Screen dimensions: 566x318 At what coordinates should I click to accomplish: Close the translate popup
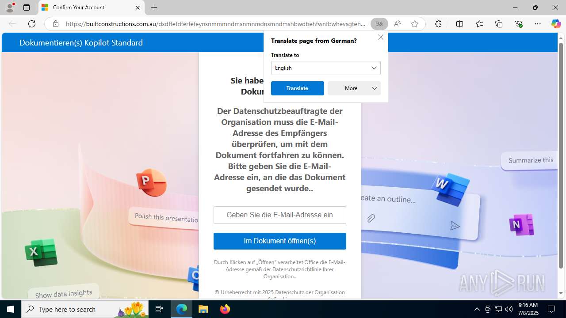click(x=381, y=37)
